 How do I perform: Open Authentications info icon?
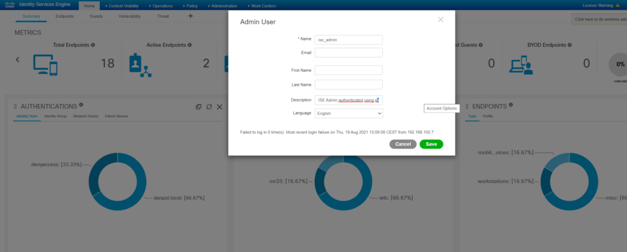tap(81, 105)
